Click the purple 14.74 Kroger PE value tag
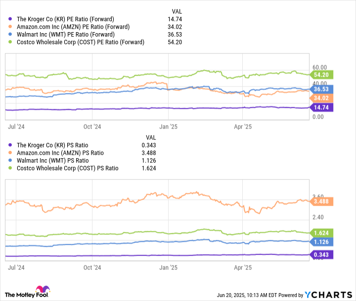 pyautogui.click(x=321, y=107)
